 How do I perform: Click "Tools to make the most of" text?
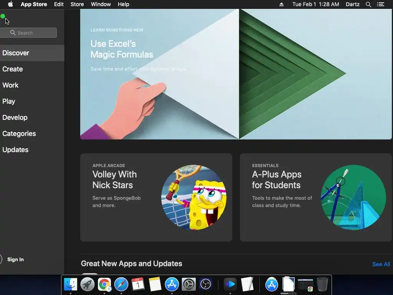click(x=282, y=198)
